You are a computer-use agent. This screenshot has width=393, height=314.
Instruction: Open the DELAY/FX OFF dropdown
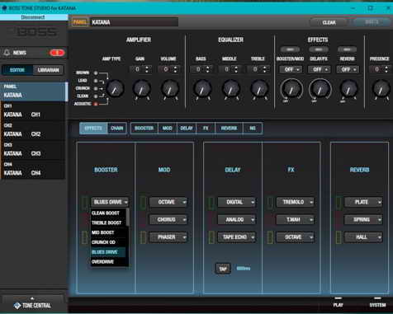320,69
